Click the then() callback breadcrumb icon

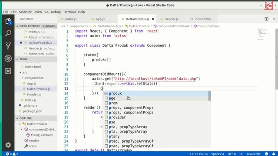(x=195, y=26)
